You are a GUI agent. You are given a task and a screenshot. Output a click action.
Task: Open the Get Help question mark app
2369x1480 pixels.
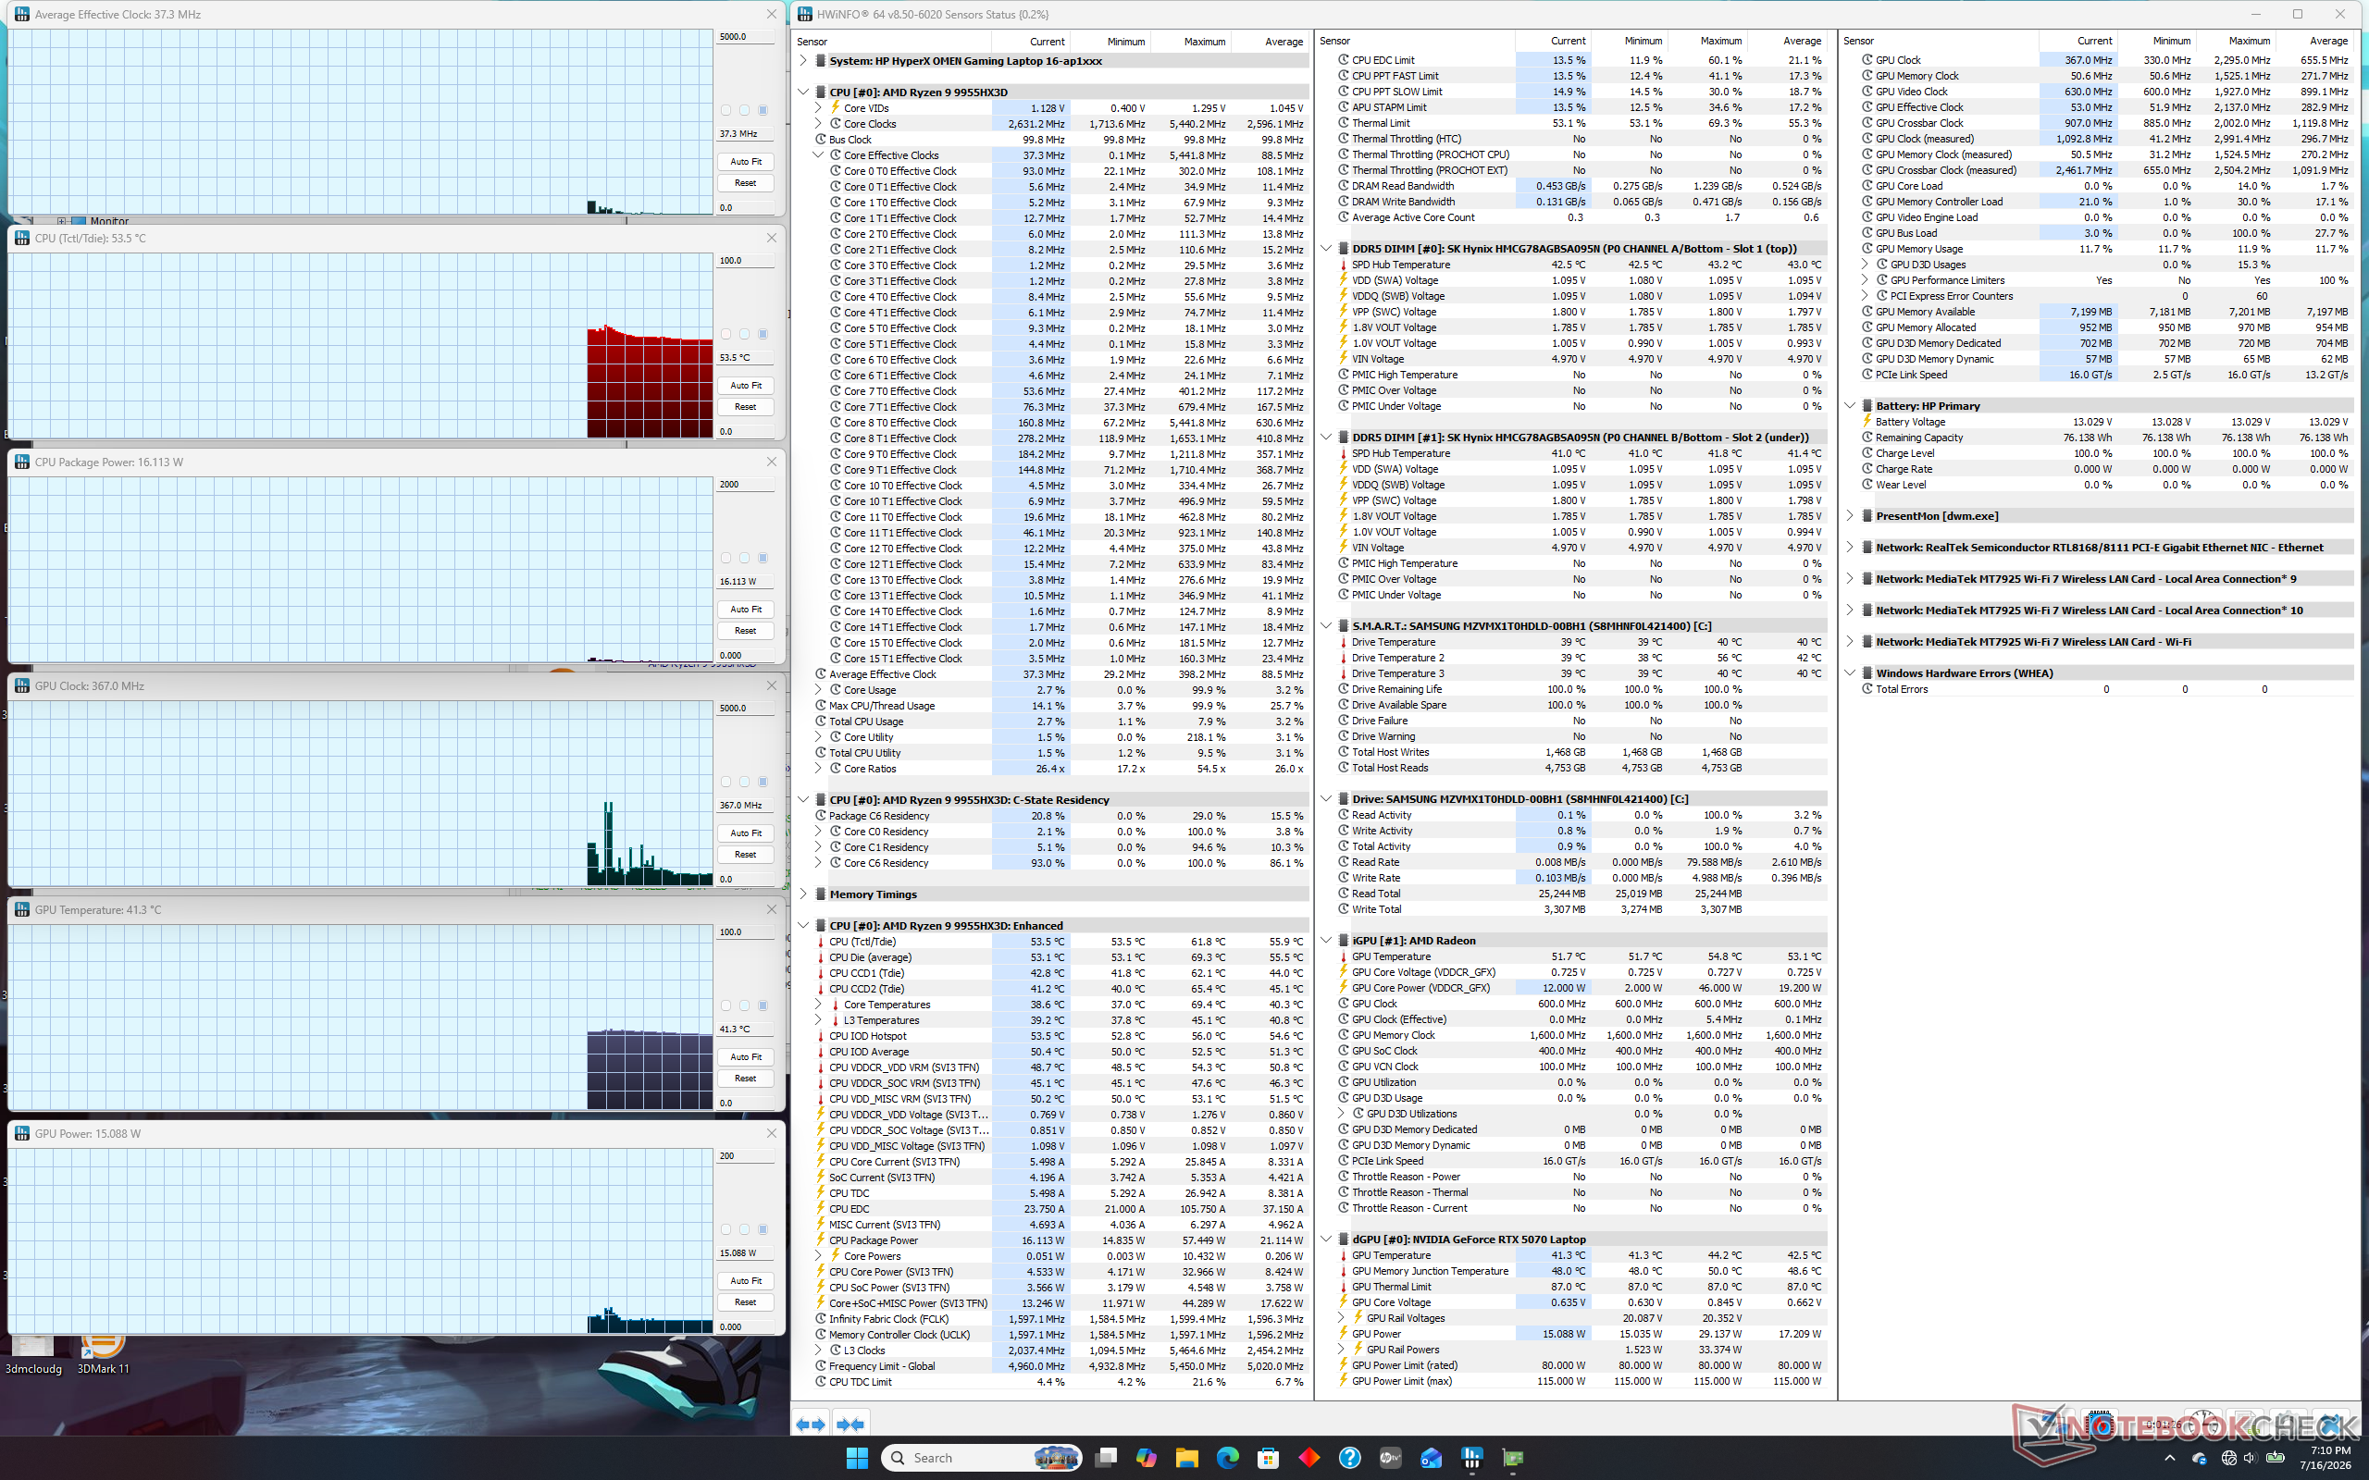1350,1458
